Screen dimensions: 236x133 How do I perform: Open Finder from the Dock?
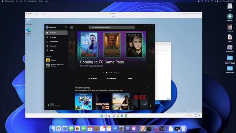point(52,129)
